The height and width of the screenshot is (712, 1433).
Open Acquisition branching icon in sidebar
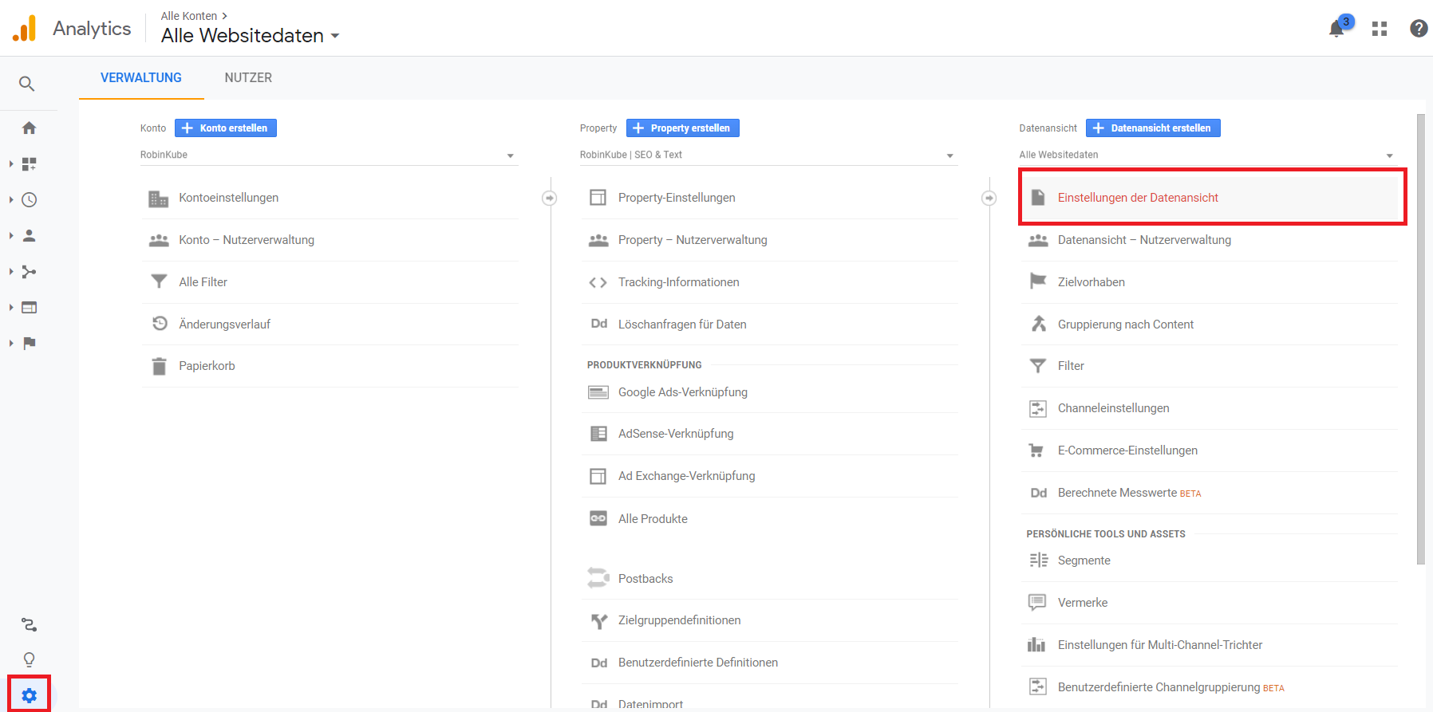tap(30, 272)
